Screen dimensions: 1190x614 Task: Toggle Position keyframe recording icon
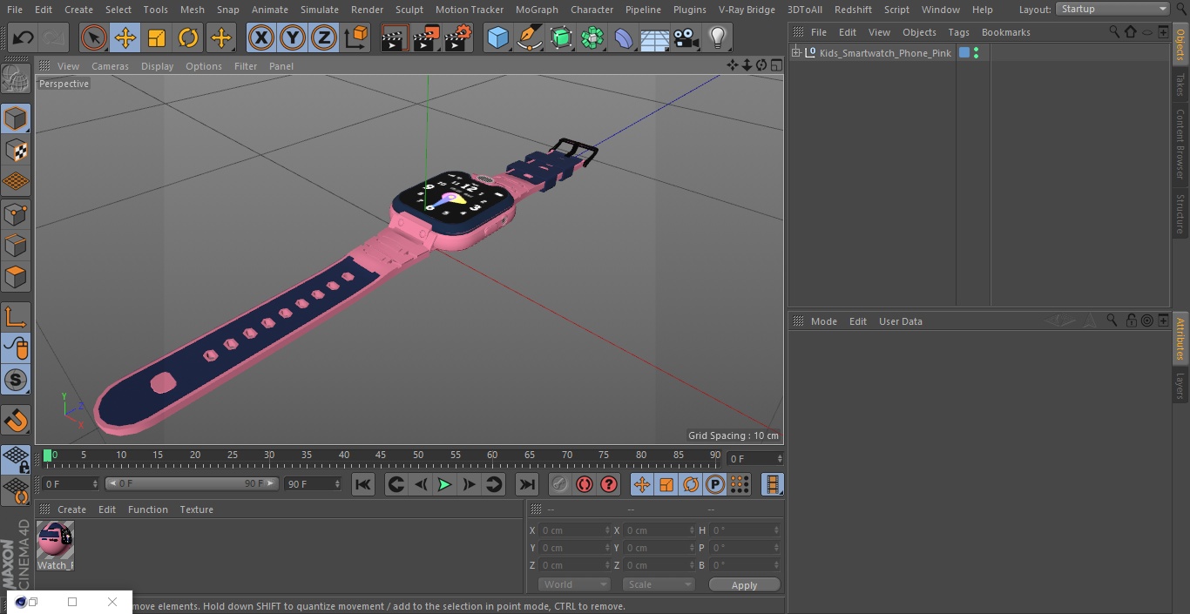(x=642, y=484)
